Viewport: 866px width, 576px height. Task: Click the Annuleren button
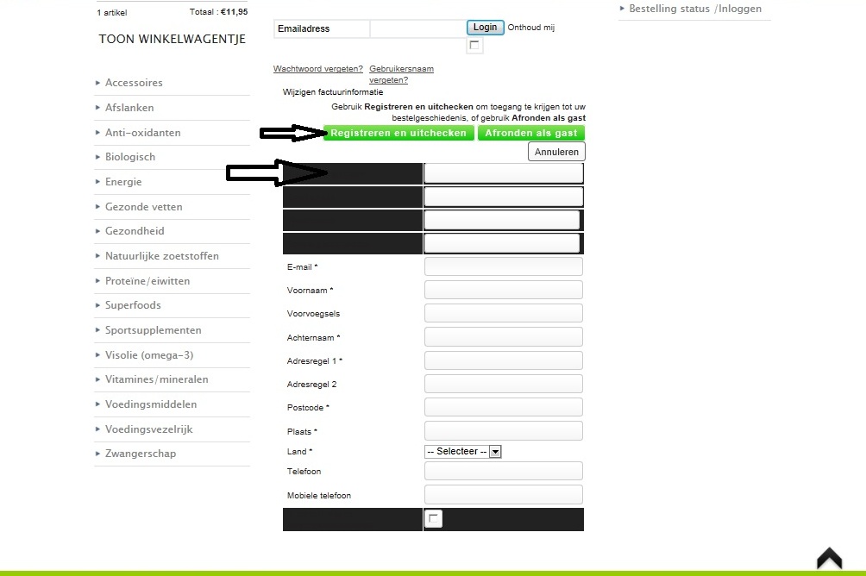[556, 152]
